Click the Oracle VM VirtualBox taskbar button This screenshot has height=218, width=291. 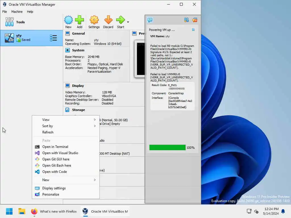click(x=105, y=211)
